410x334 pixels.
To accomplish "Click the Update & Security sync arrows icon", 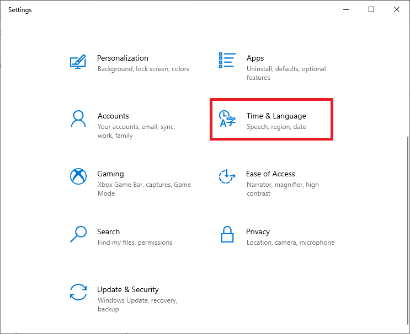I will coord(78,292).
